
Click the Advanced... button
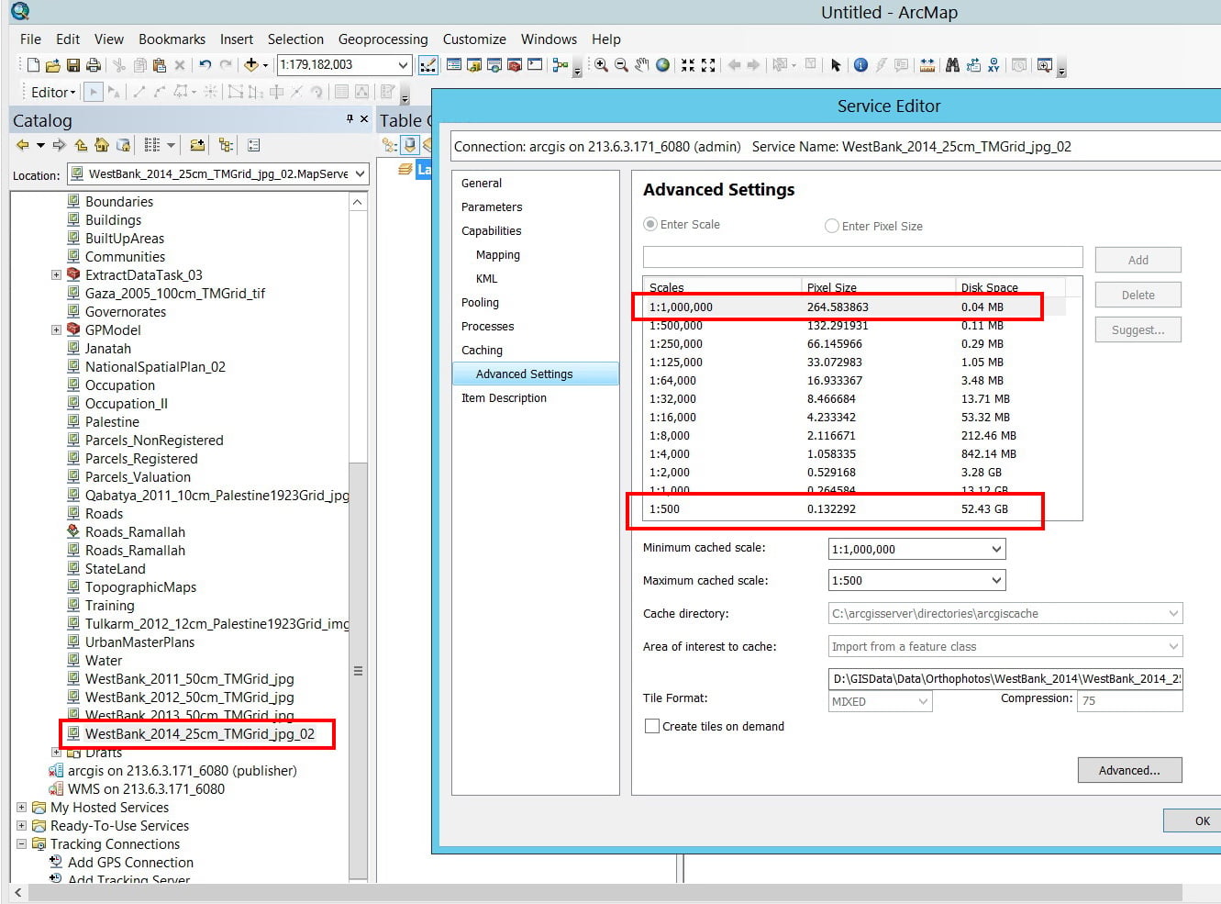(x=1129, y=770)
